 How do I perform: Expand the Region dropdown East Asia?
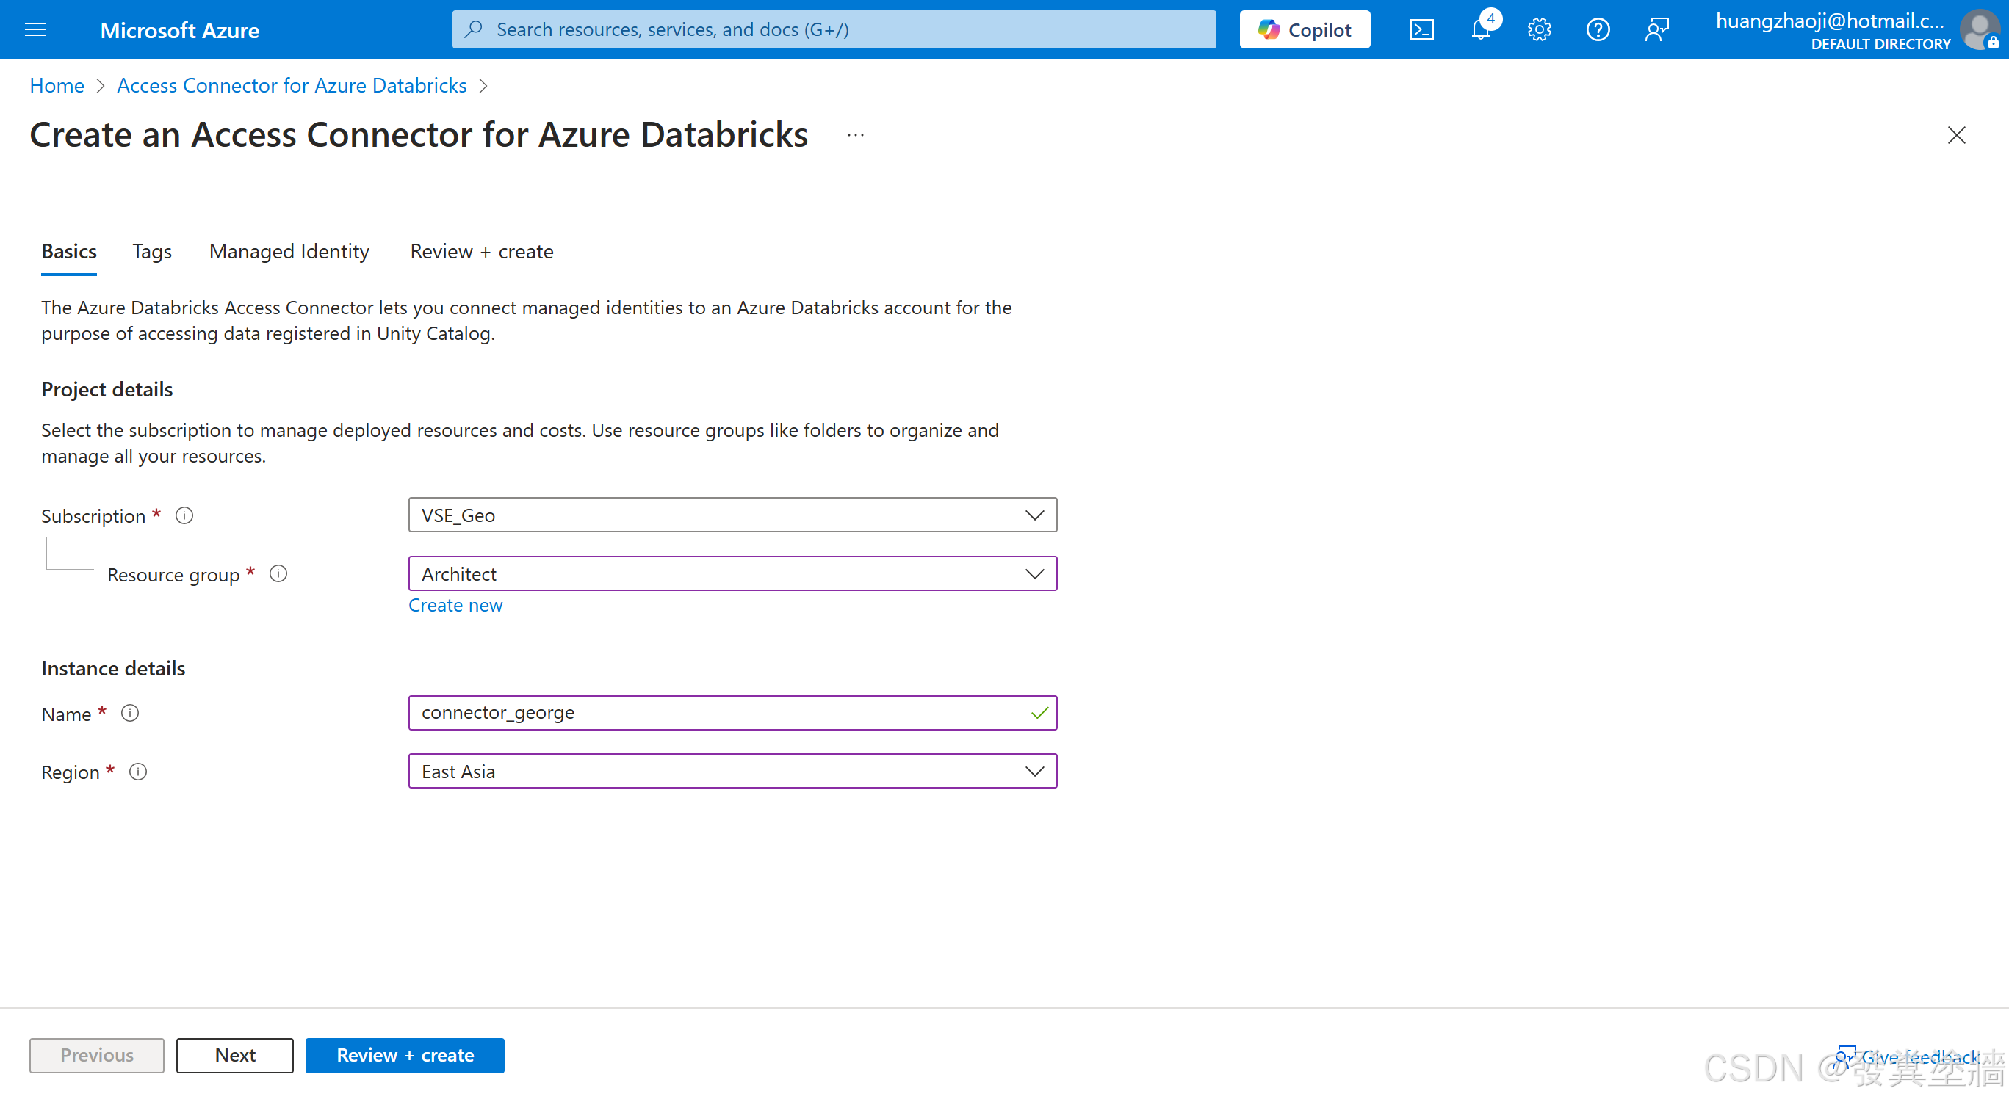tap(732, 772)
